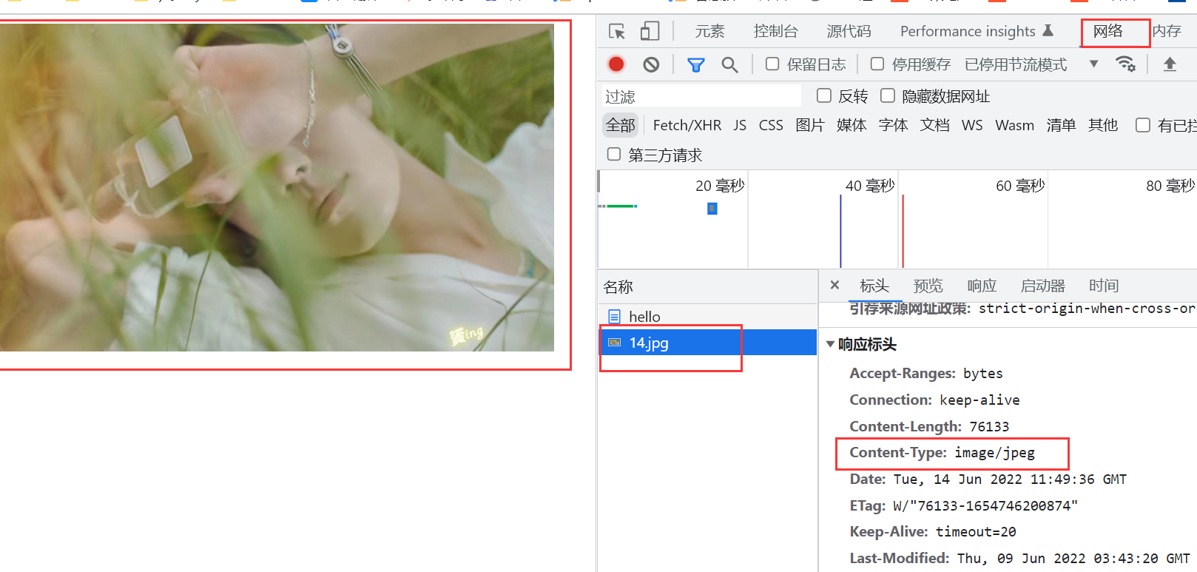Viewport: 1197px width, 572px height.
Task: Show the 启动器 details tab
Action: (x=1042, y=286)
